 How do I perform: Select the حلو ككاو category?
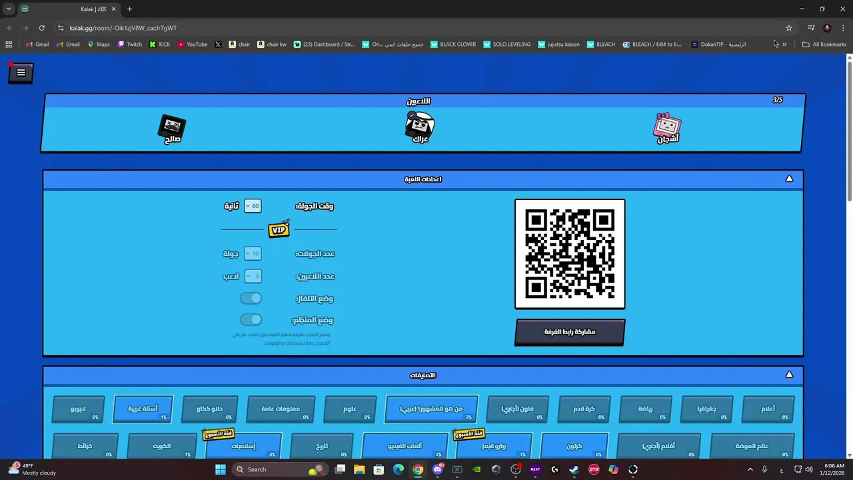tap(209, 409)
